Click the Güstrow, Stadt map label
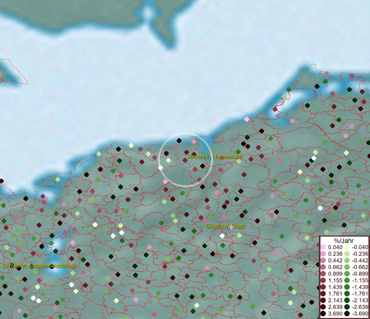 point(225,226)
